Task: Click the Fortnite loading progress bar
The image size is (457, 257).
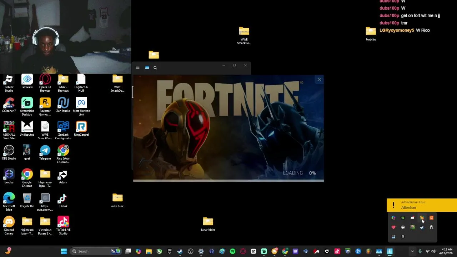Action: pyautogui.click(x=228, y=181)
